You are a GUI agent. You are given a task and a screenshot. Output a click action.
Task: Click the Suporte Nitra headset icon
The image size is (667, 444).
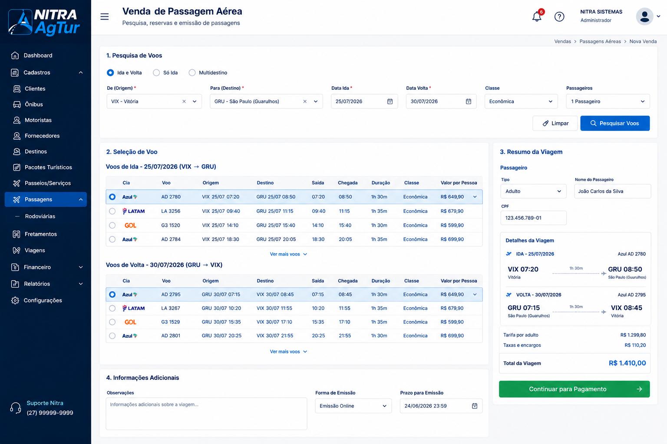point(16,408)
